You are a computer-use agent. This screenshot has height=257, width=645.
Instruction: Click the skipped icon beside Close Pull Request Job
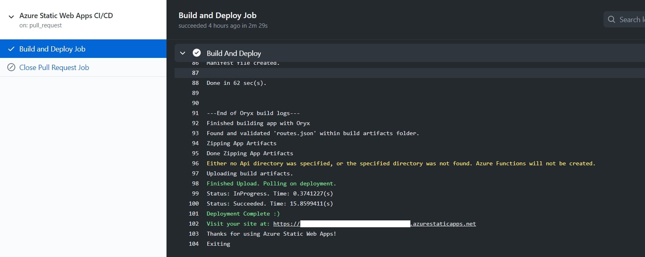(11, 67)
